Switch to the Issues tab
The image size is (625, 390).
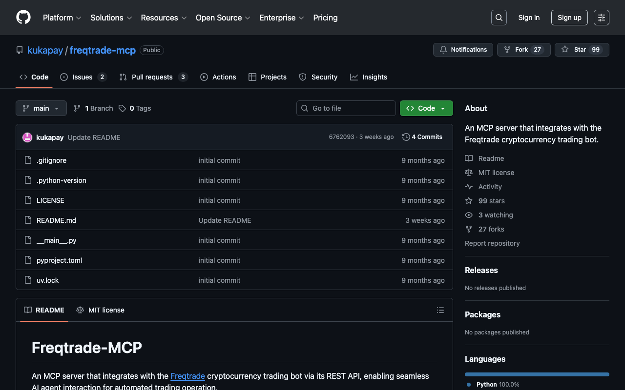[83, 77]
